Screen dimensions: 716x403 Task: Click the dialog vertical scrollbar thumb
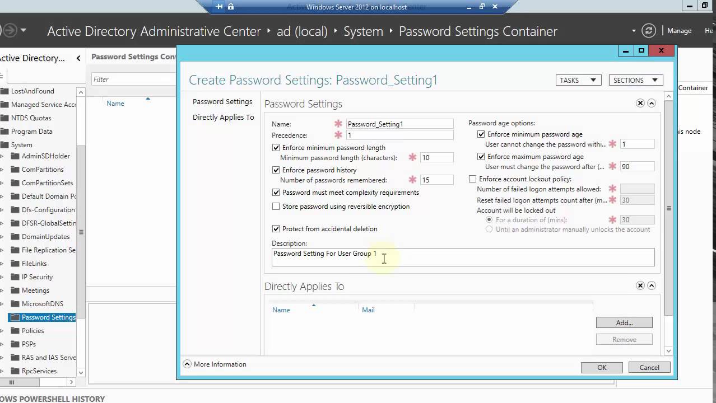point(668,208)
